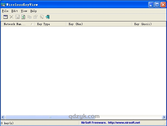167x126 pixels.
Task: Click the horizontal scrollbar thumb
Action: 50,117
